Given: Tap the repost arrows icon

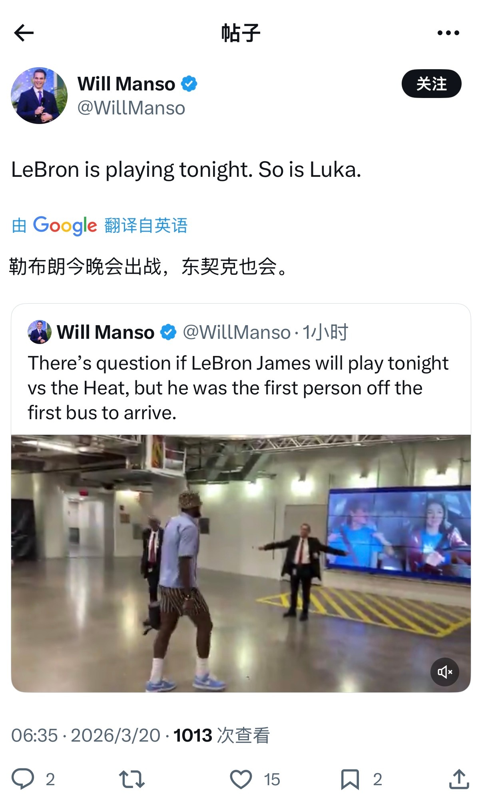Looking at the screenshot, I should tap(131, 779).
